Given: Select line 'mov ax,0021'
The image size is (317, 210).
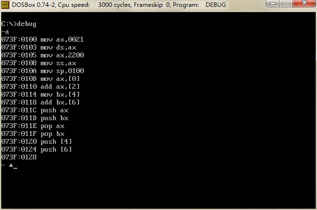Looking at the screenshot, I should [43, 39].
